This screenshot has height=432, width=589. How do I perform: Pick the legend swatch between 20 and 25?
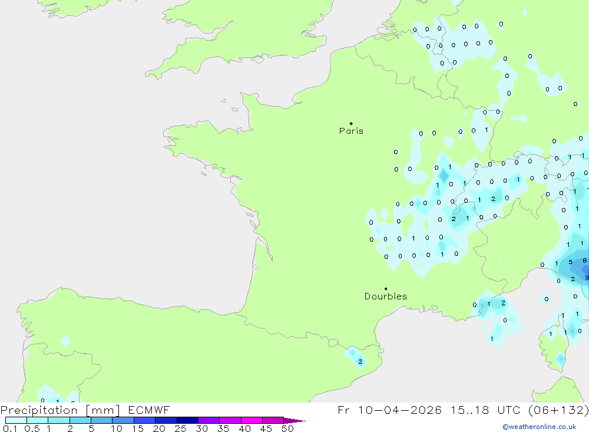tap(166, 420)
